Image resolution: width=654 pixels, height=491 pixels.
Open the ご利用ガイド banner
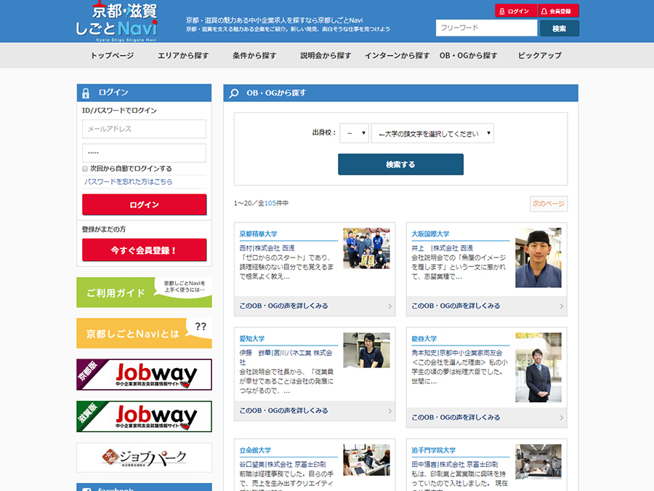coord(144,292)
